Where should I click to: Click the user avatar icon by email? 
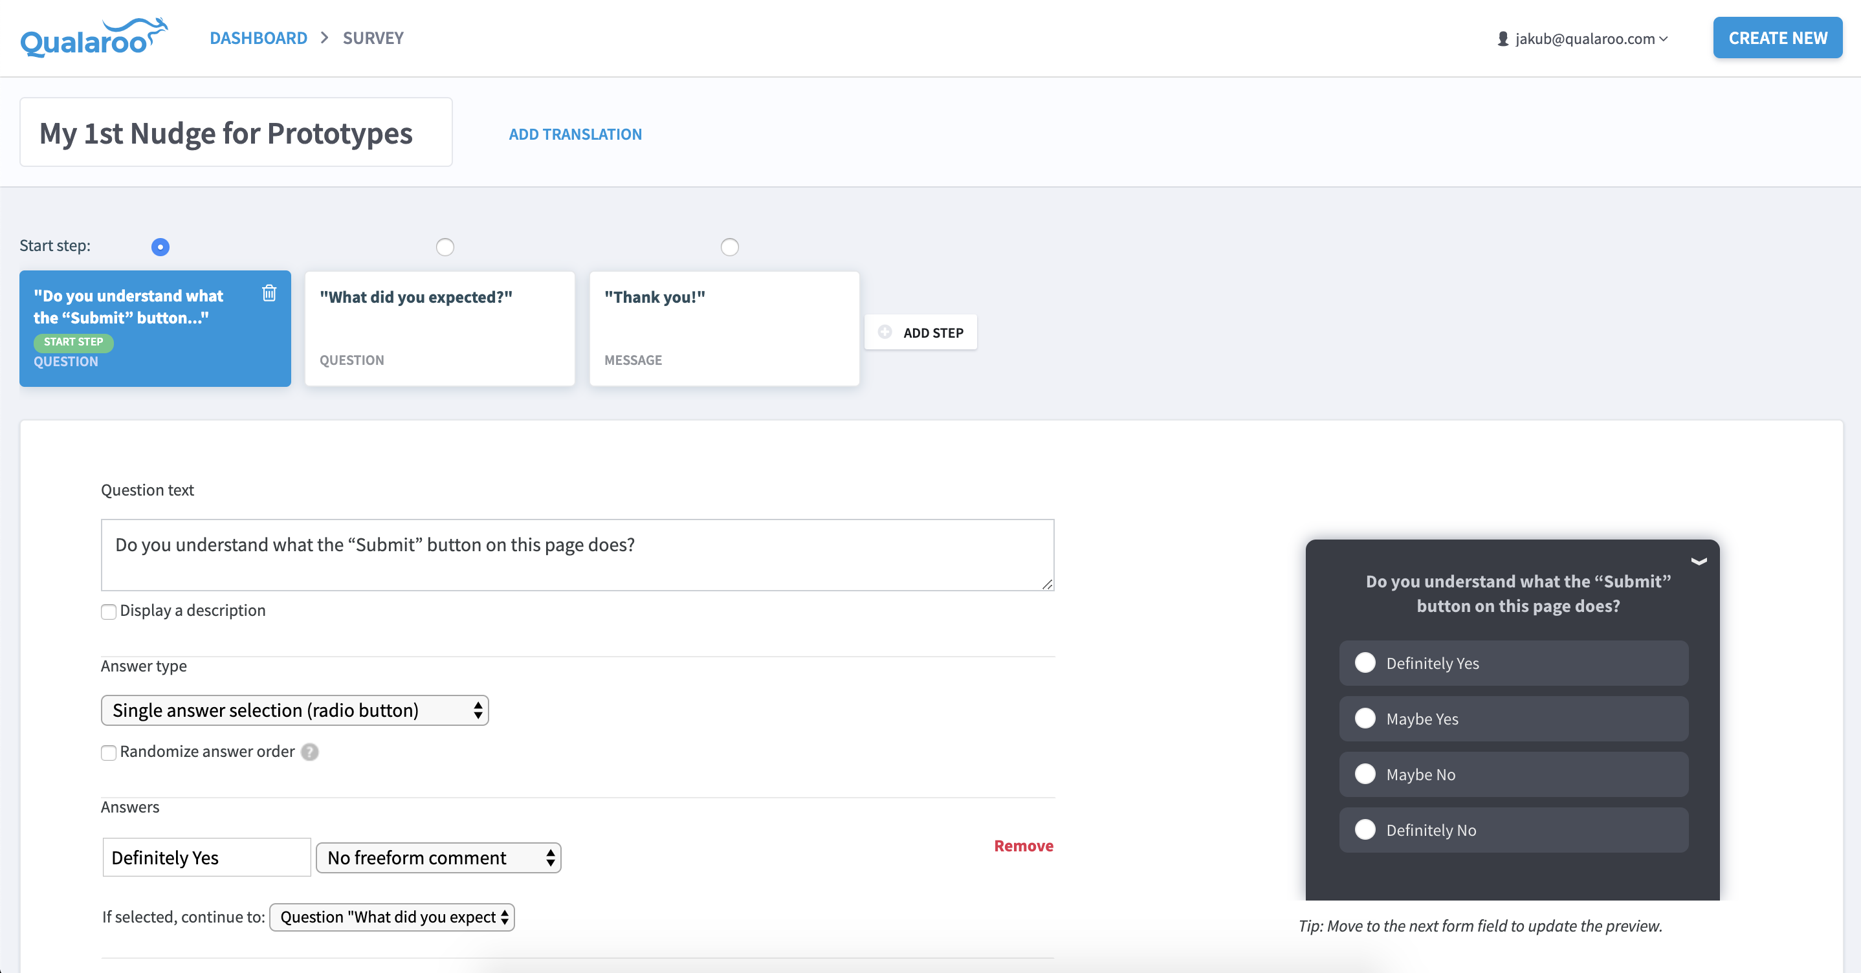[1503, 39]
